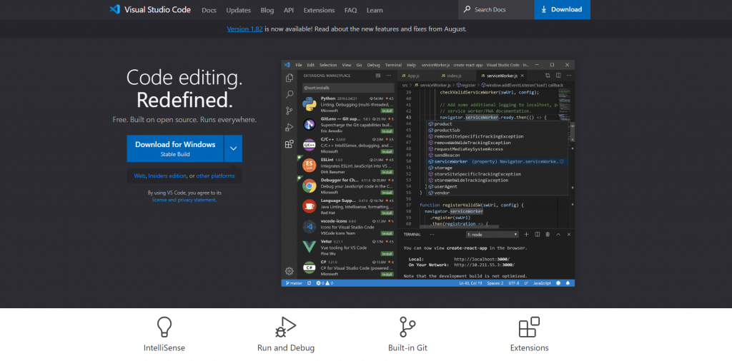
Task: Open the Blog link in navigation
Action: point(267,10)
